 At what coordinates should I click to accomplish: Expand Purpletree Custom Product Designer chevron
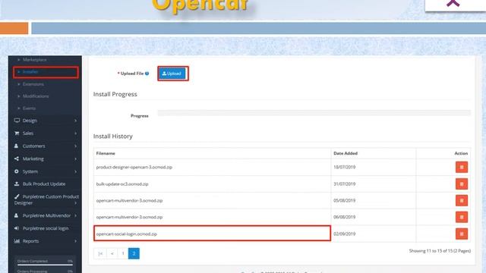75,203
